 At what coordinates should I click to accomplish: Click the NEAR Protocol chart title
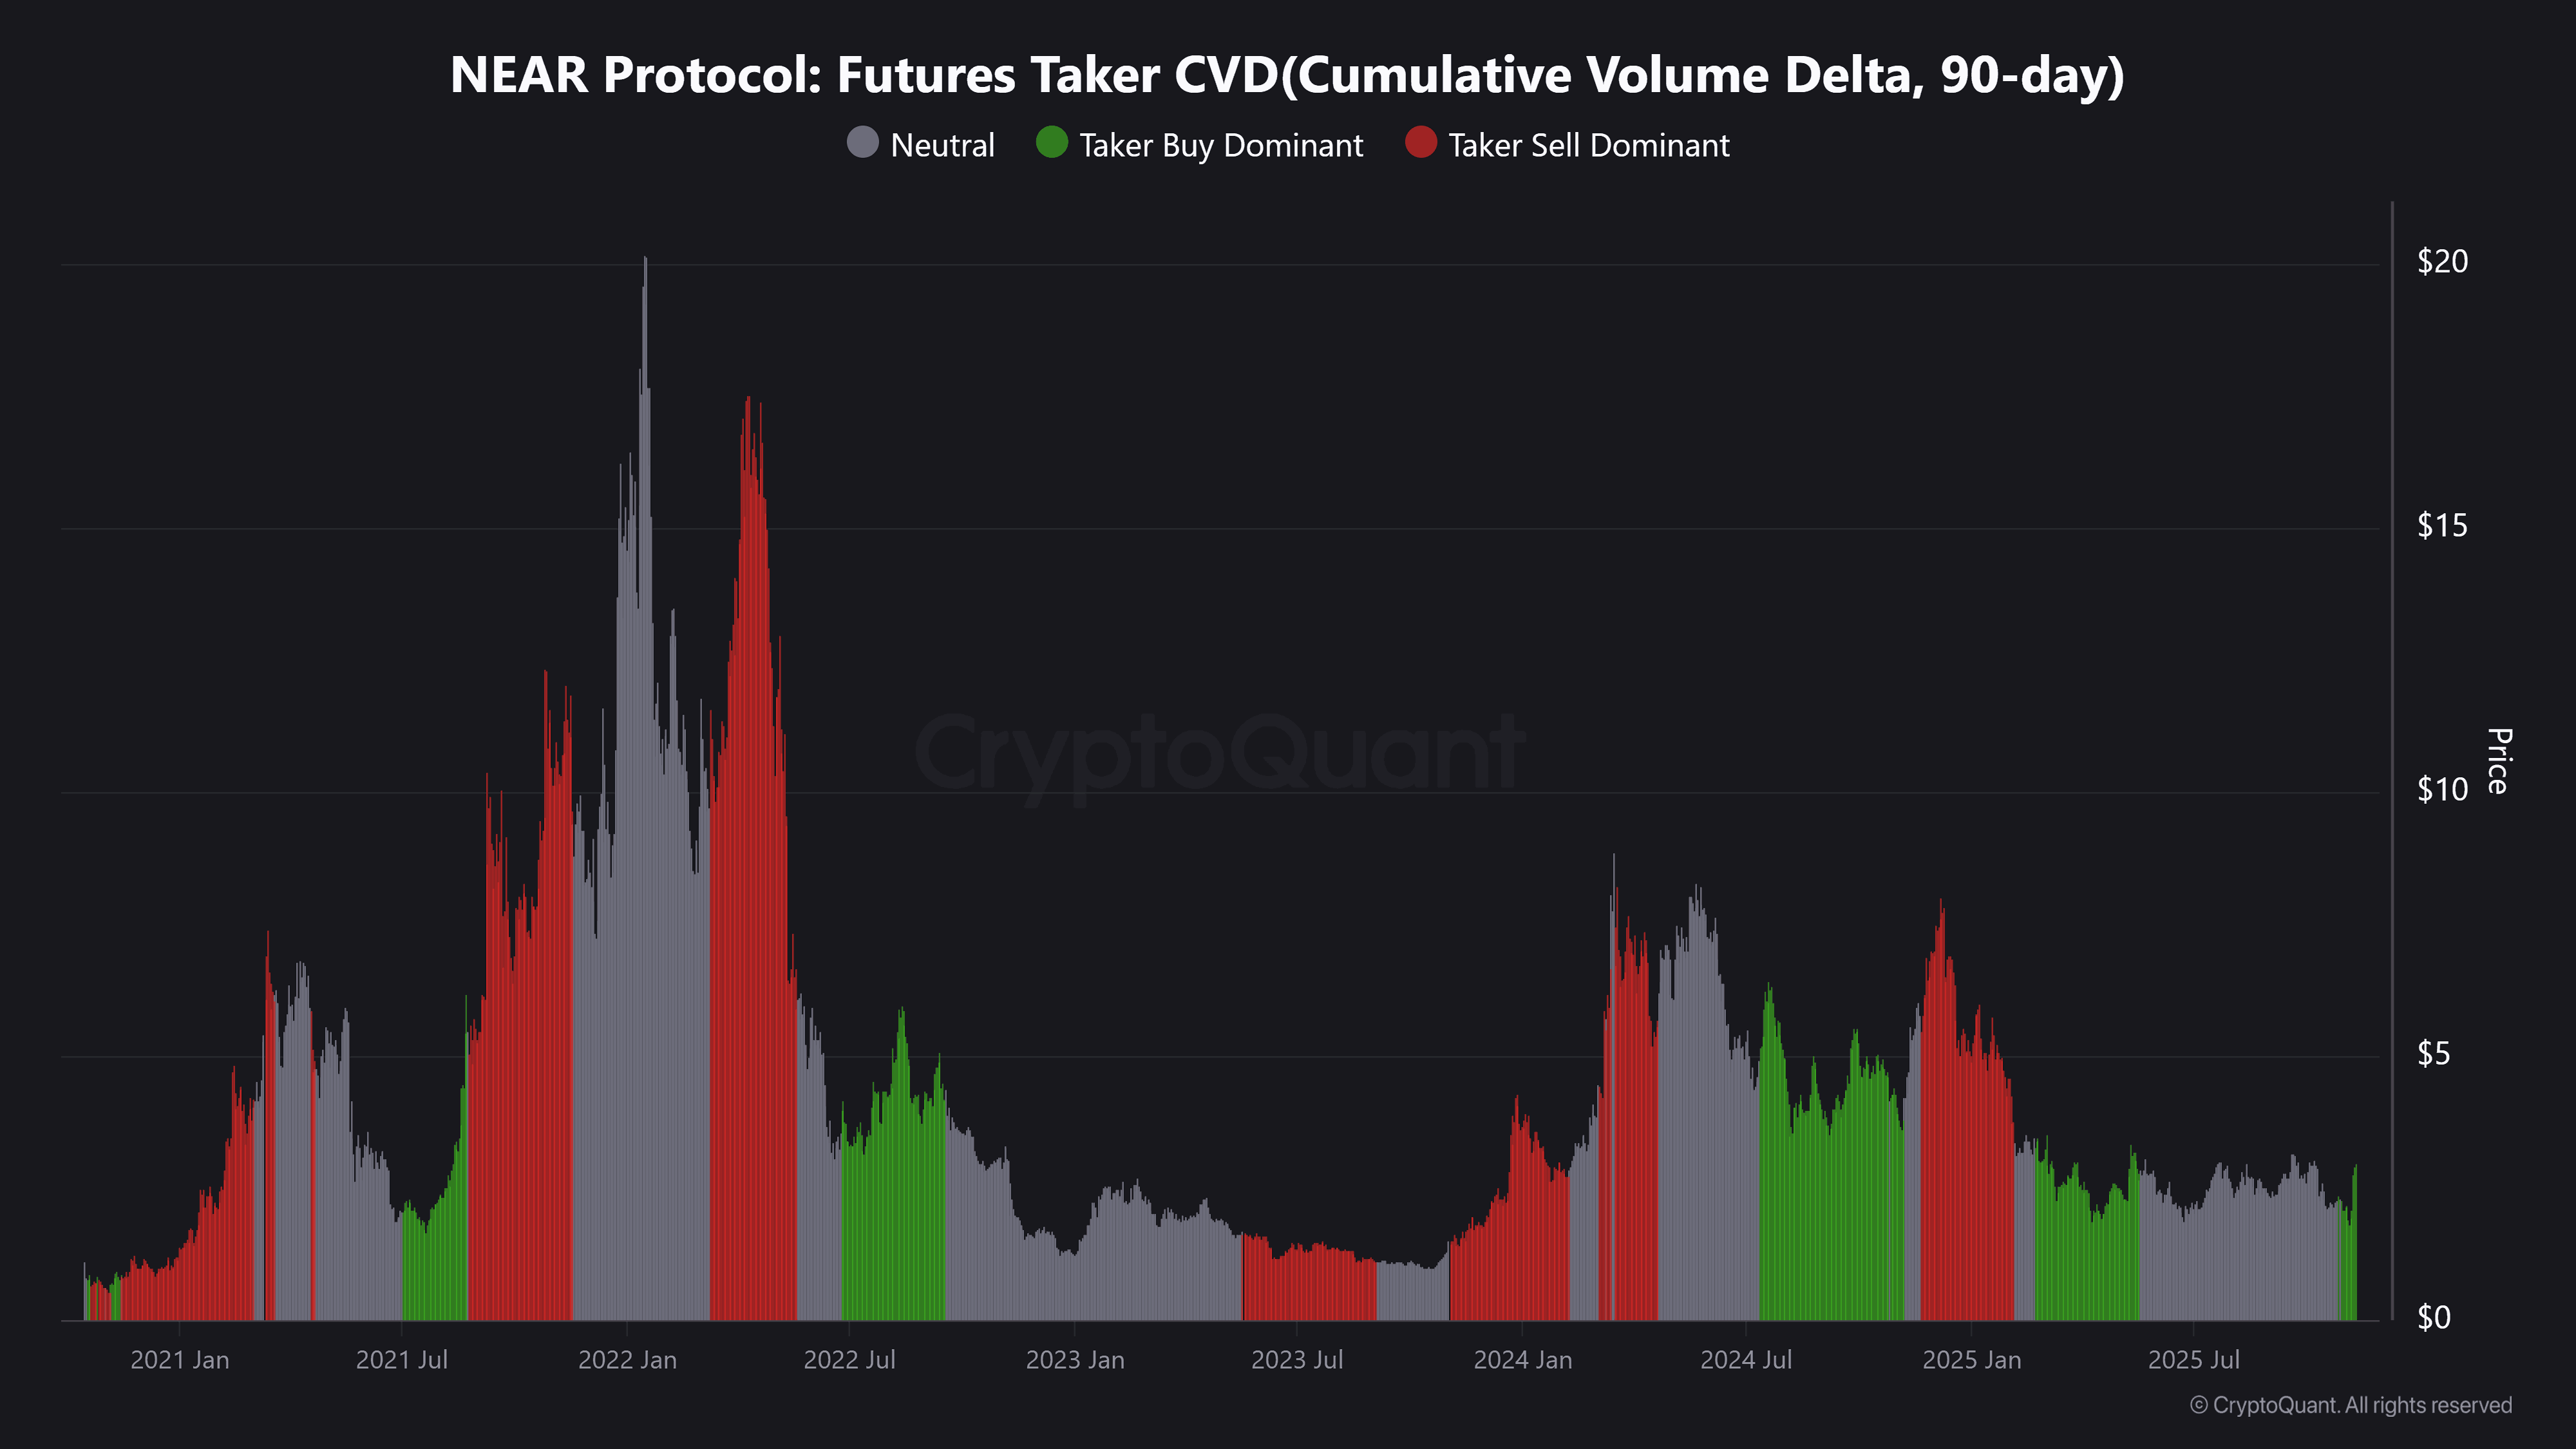[1287, 75]
